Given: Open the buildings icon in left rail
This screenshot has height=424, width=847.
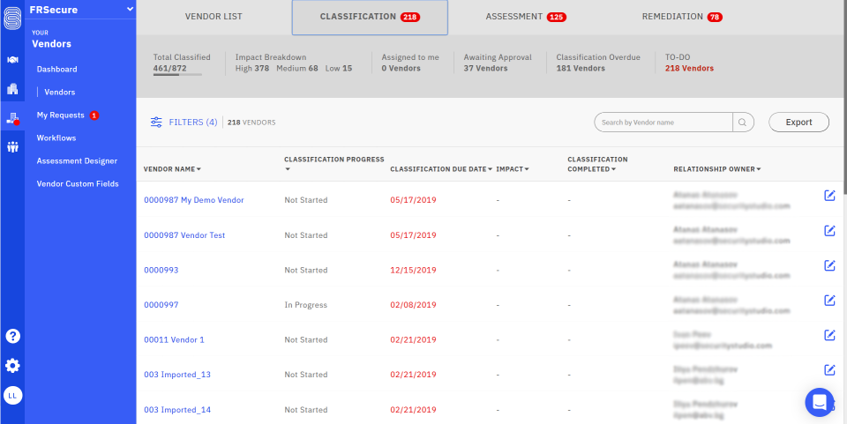Looking at the screenshot, I should tap(12, 89).
